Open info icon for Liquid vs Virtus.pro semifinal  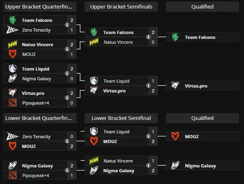(x=148, y=86)
